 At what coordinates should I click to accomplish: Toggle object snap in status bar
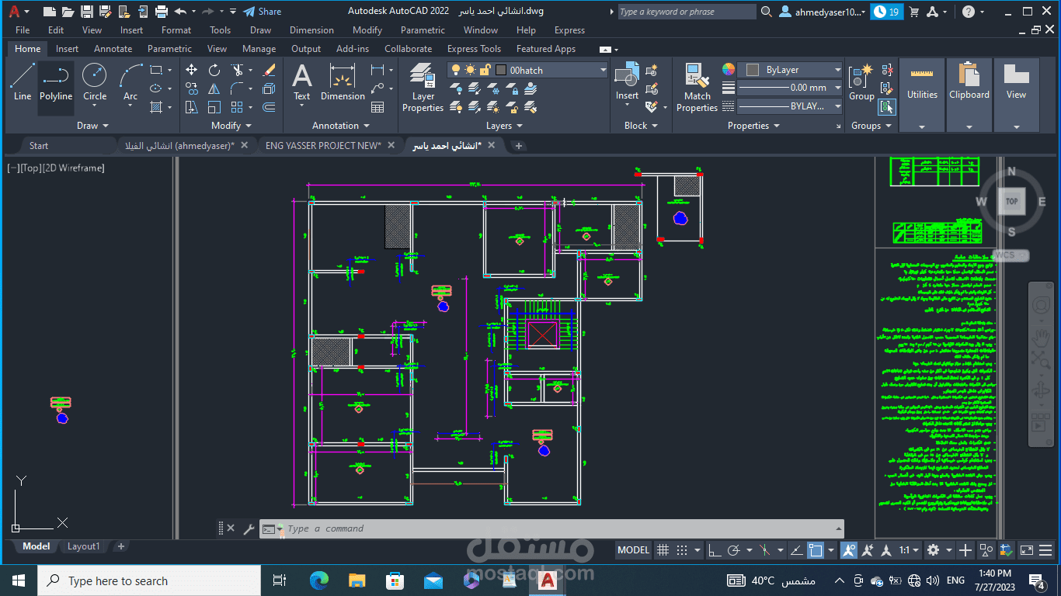pyautogui.click(x=816, y=550)
